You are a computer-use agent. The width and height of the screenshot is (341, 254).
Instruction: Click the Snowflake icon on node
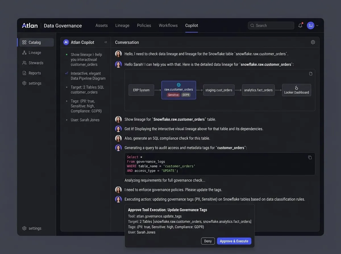click(x=178, y=85)
